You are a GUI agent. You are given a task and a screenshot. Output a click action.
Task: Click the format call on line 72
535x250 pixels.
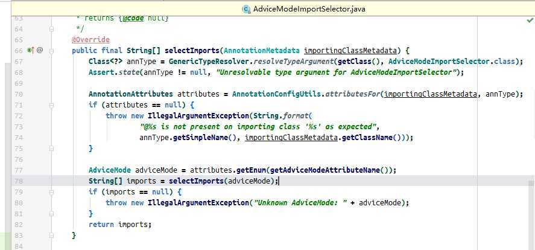click(296, 116)
